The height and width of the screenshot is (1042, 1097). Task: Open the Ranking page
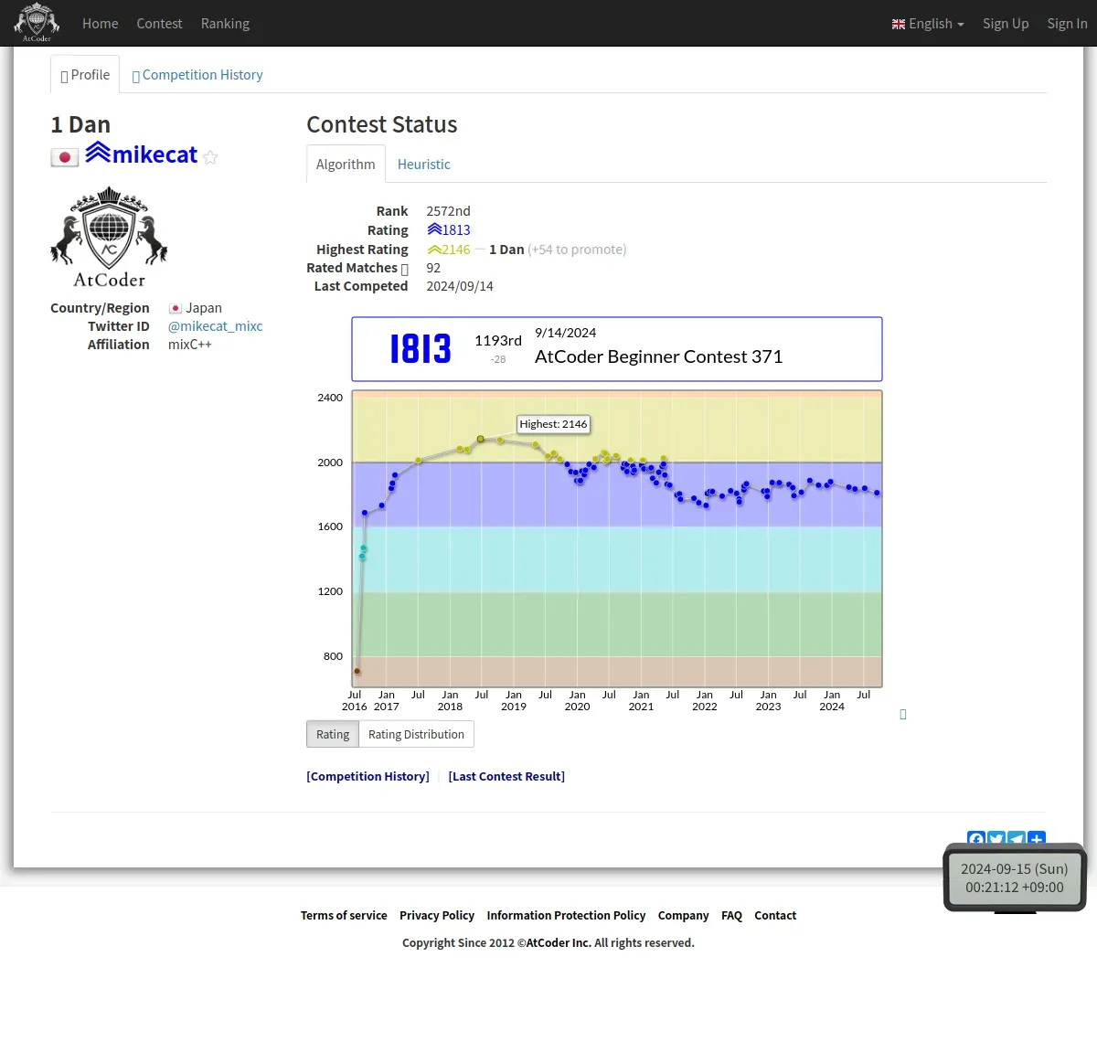click(x=225, y=24)
